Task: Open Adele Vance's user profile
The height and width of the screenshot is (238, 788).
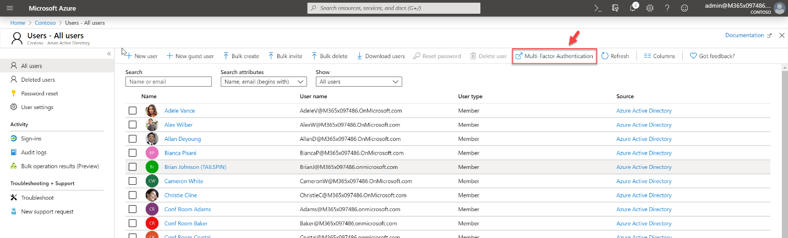Action: [179, 111]
